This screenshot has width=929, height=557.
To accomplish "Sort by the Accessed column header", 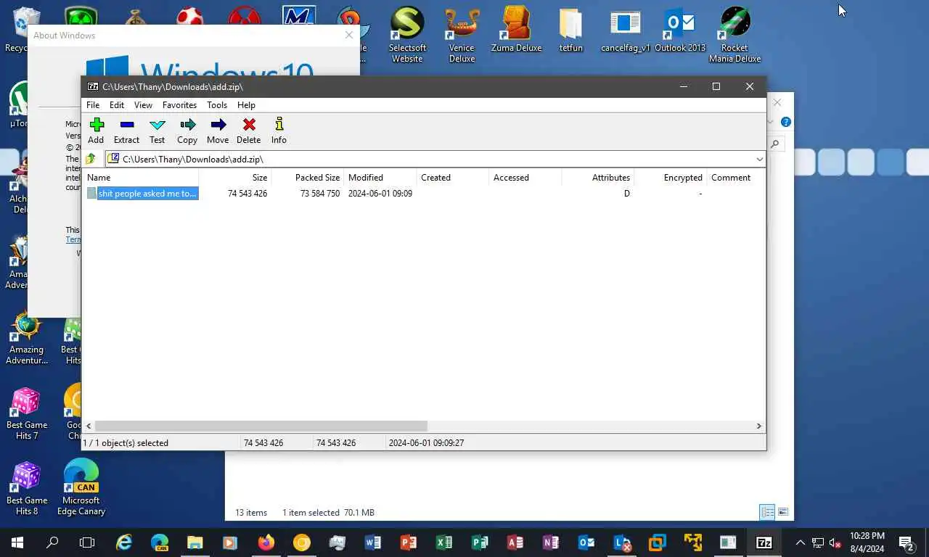I will coord(525,178).
